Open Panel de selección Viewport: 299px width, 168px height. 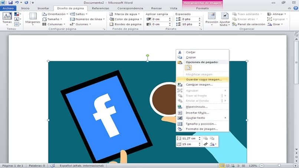(249, 24)
